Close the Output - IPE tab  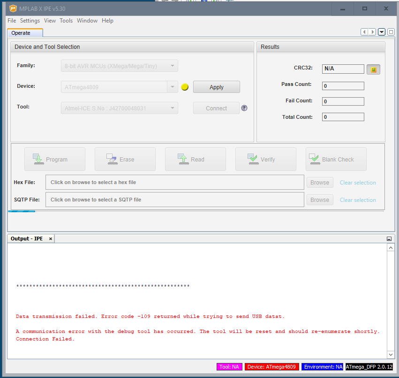(51, 239)
